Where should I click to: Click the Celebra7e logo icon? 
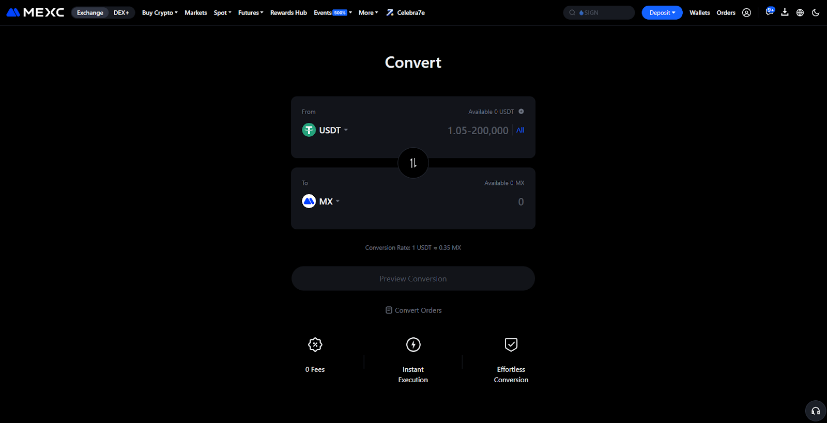(x=390, y=12)
